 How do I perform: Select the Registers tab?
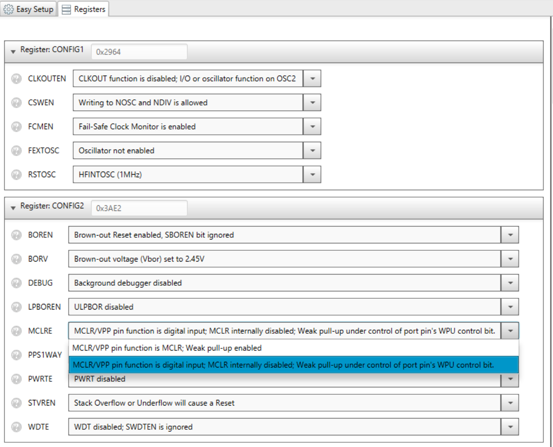tap(83, 9)
